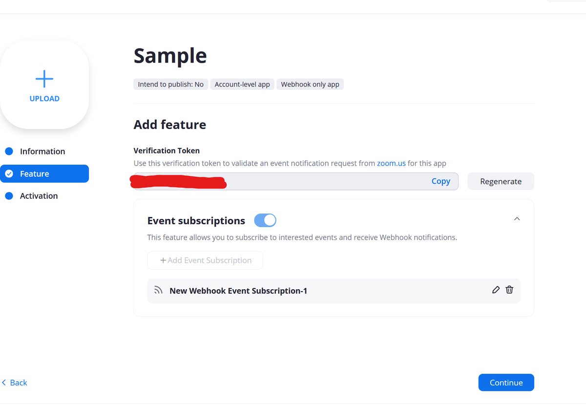Collapse the Event subscriptions panel chevron
This screenshot has height=405, width=586.
coord(517,219)
